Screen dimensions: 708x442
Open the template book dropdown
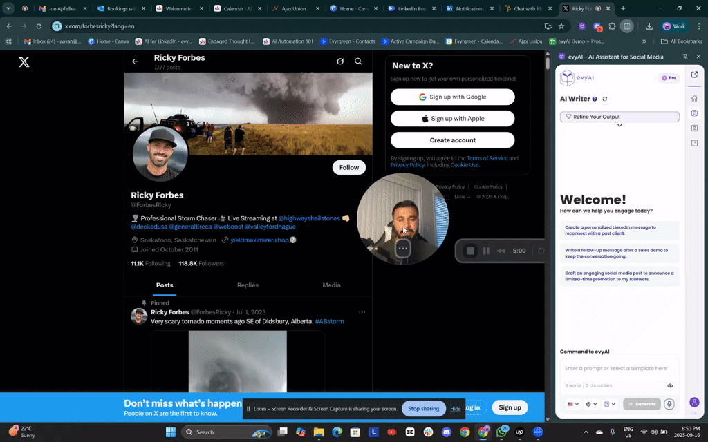pos(610,404)
